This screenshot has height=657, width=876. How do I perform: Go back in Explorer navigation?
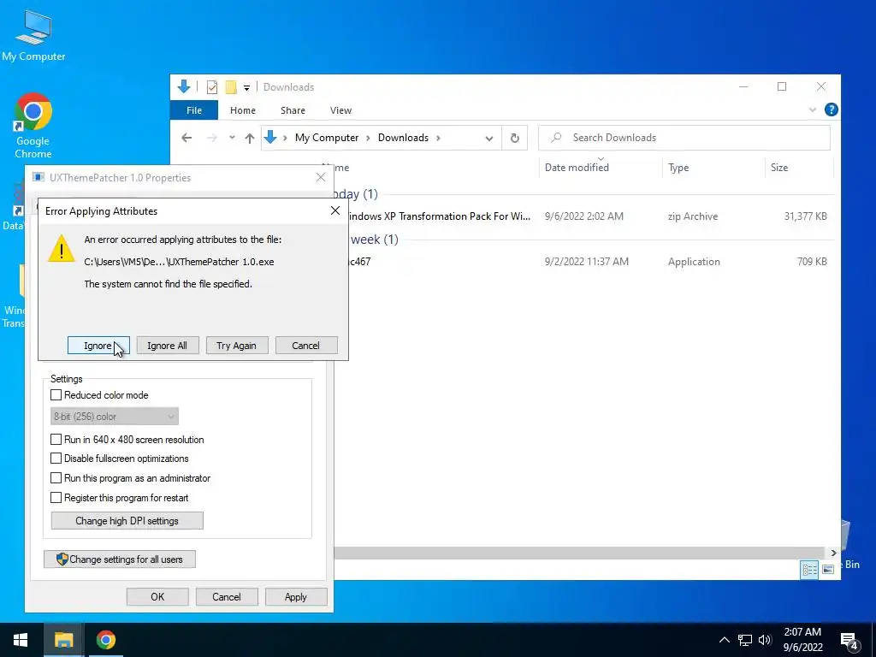click(186, 138)
